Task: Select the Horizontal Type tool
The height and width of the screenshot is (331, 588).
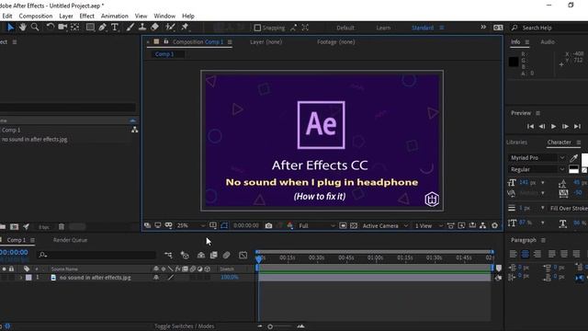Action: (115, 27)
